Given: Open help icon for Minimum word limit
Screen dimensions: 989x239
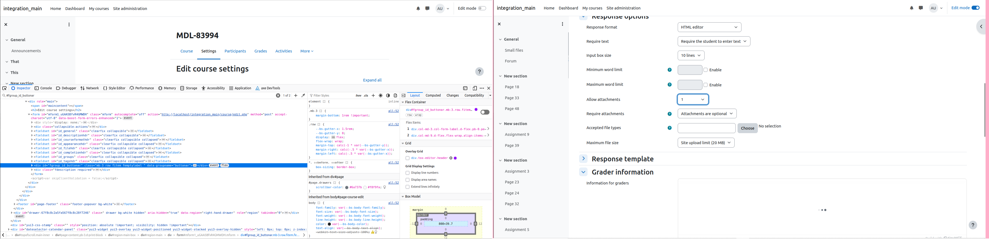Looking at the screenshot, I should click(670, 70).
